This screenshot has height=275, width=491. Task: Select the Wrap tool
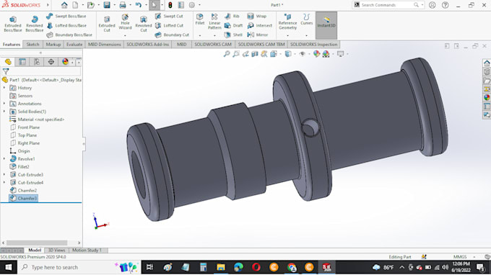pyautogui.click(x=257, y=16)
